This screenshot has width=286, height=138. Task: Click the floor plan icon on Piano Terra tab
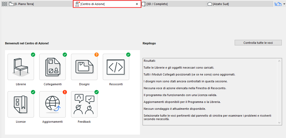pyautogui.click(x=11, y=4)
